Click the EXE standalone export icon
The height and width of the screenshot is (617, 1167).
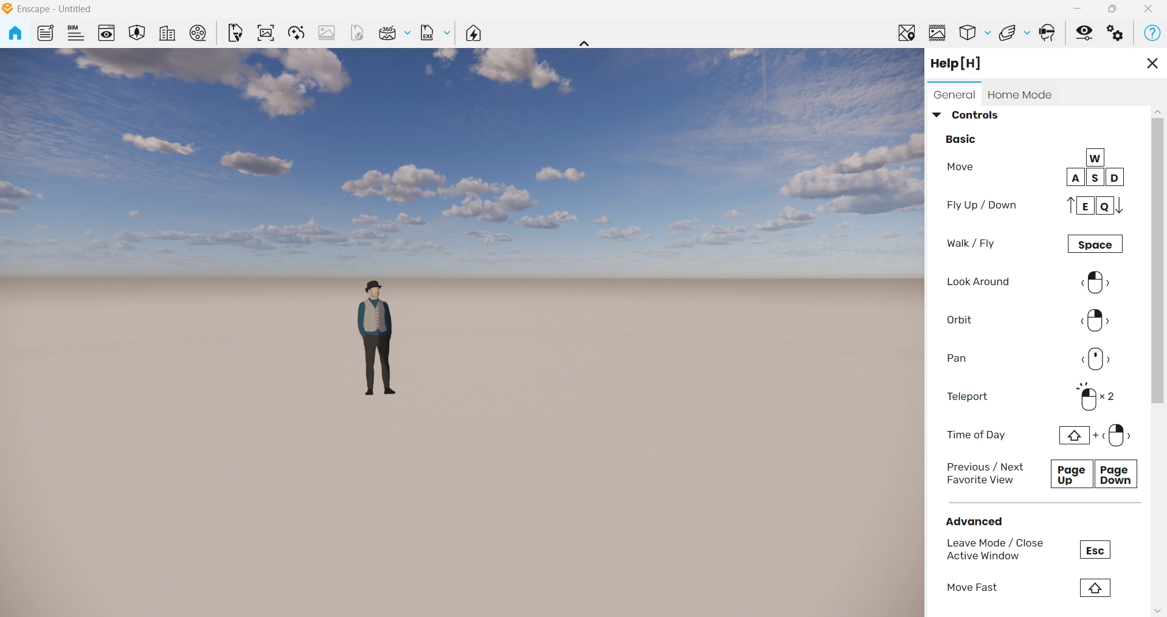[428, 33]
